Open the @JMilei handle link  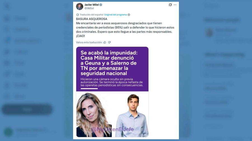(x=89, y=8)
